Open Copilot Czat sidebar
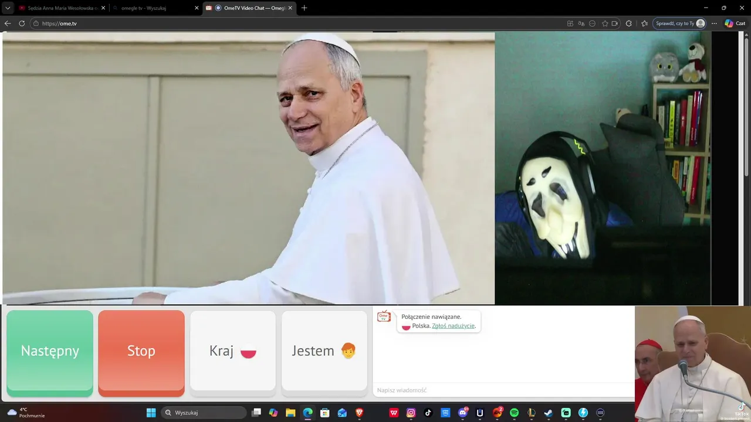Image resolution: width=751 pixels, height=422 pixels. point(735,23)
